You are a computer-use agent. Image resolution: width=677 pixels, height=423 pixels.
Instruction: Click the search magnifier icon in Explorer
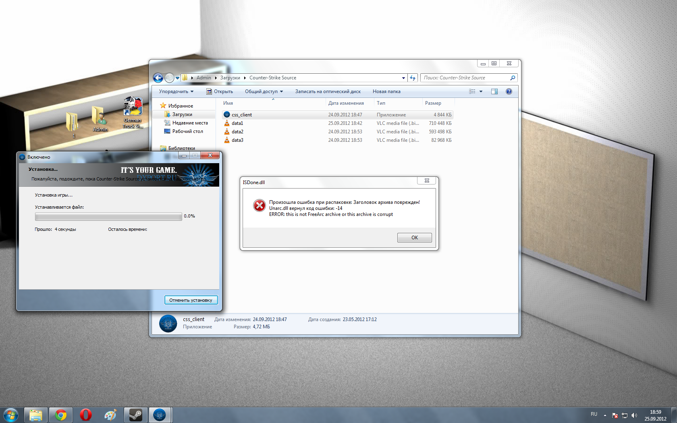513,78
